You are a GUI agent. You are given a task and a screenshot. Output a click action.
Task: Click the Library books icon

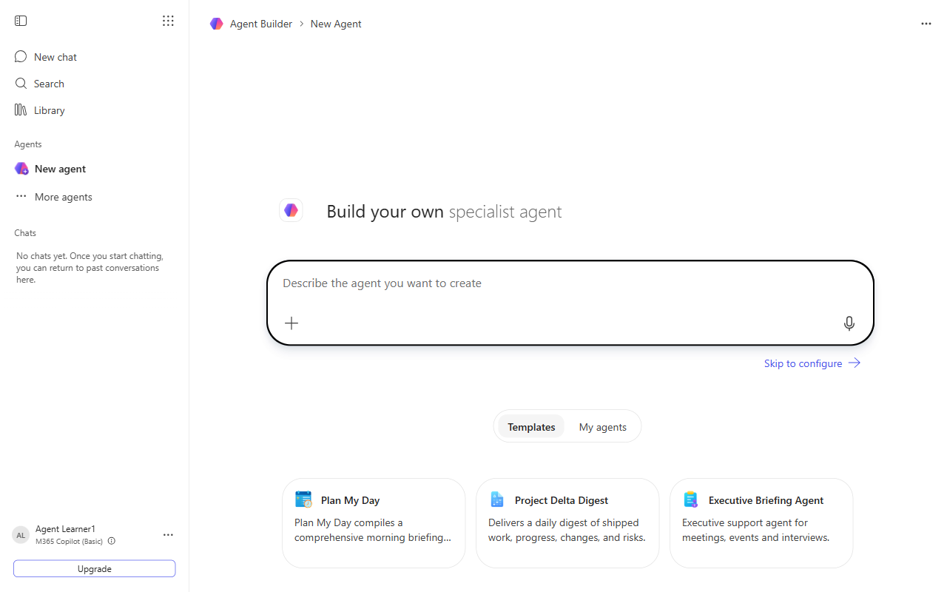(21, 110)
